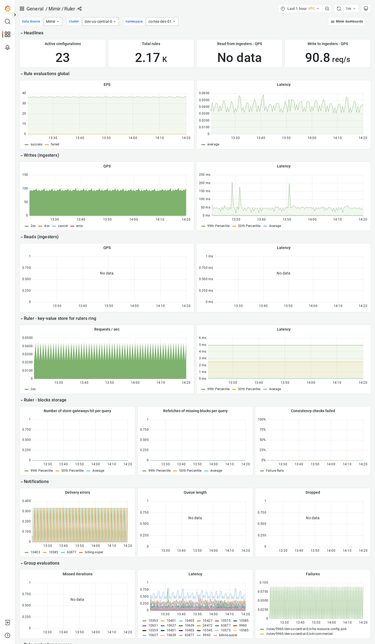Open Write to ingesters - QPS panel menu
Image resolution: width=375 pixels, height=644 pixels.
(328, 44)
